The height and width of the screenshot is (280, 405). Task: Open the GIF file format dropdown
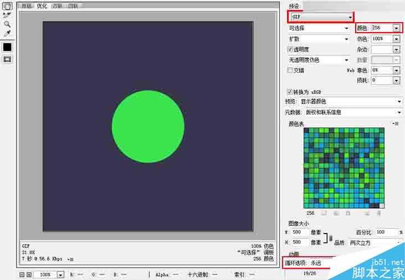click(x=321, y=17)
